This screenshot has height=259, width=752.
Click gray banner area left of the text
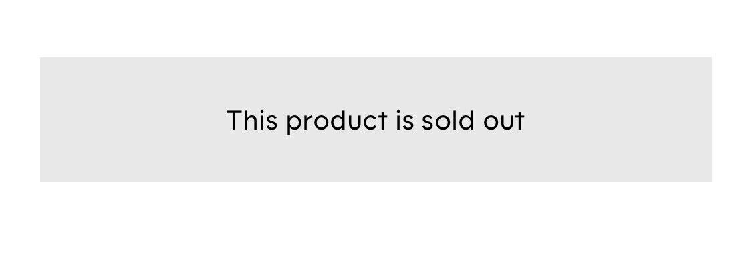point(133,119)
